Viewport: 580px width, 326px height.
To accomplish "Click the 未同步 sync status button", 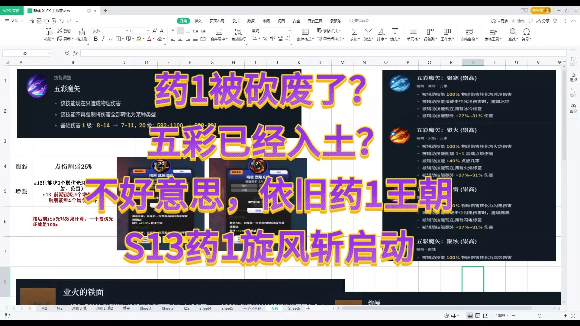I will click(x=499, y=21).
